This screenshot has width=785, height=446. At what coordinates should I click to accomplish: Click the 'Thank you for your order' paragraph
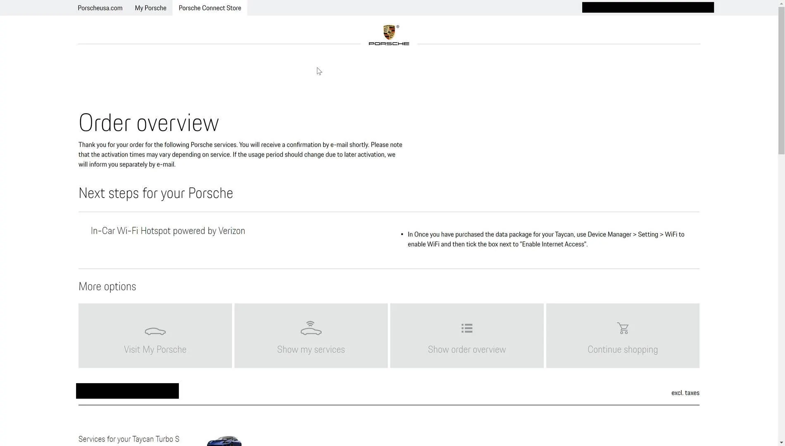[240, 155]
